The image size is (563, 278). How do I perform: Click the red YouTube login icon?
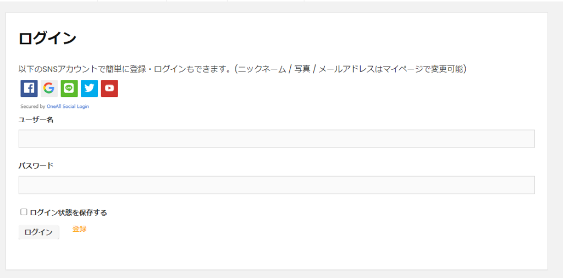coord(109,89)
